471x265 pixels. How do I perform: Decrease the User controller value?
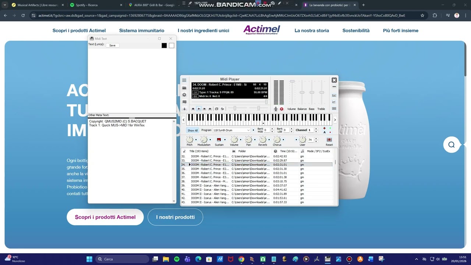tap(316, 141)
